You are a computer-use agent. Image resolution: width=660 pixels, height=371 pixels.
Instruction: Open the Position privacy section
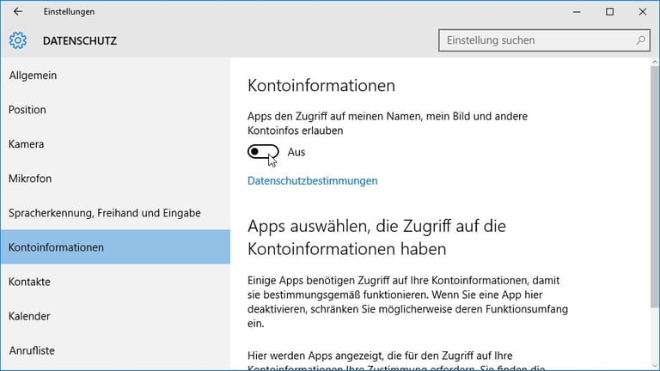point(115,110)
